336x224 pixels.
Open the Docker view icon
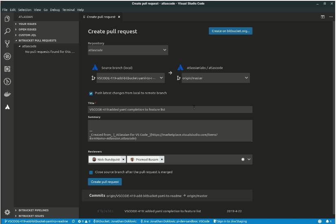click(7, 94)
